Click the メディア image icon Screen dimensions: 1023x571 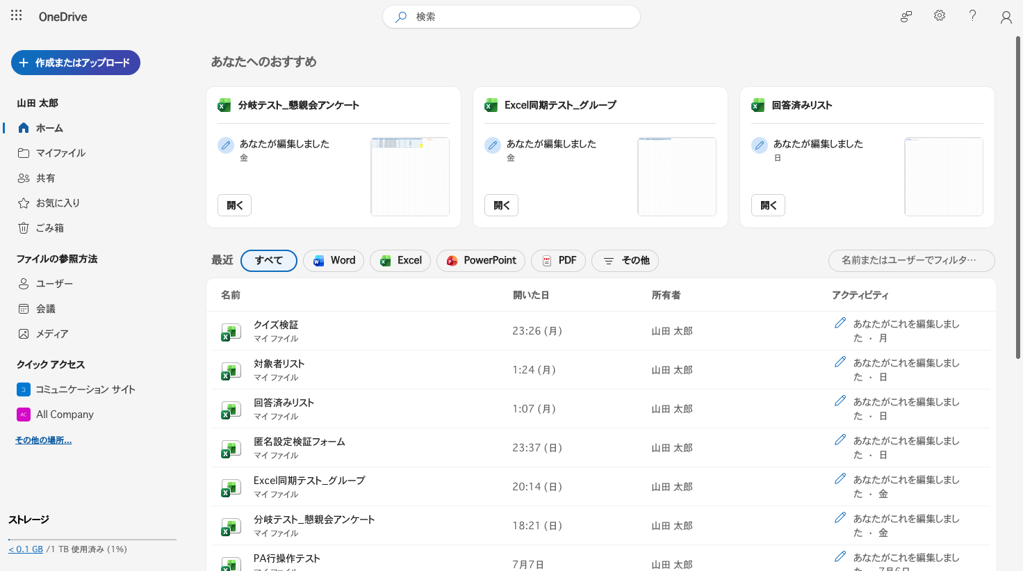tap(24, 334)
